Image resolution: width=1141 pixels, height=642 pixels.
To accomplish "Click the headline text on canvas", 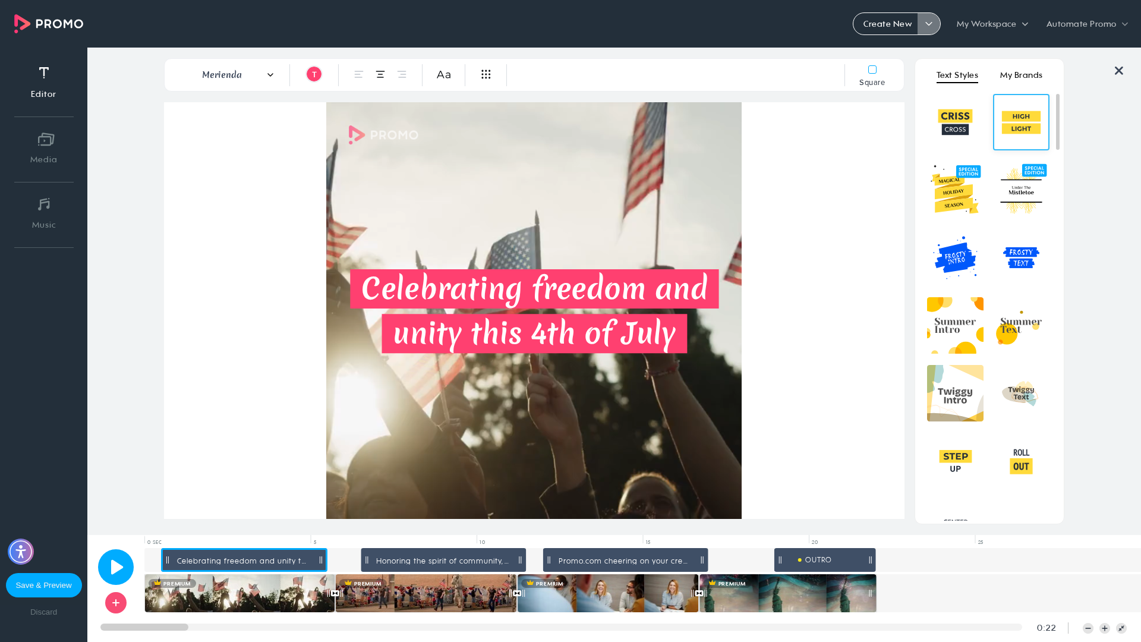I will coord(534,311).
